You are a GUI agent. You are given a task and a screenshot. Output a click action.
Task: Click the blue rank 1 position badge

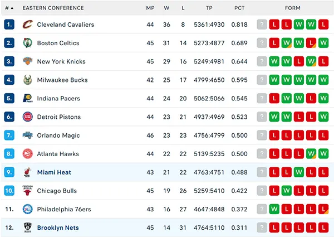click(9, 25)
